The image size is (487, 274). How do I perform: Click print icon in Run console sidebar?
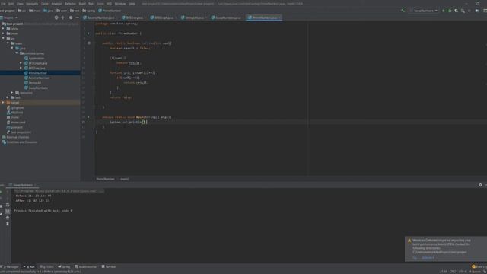[x=8, y=218]
